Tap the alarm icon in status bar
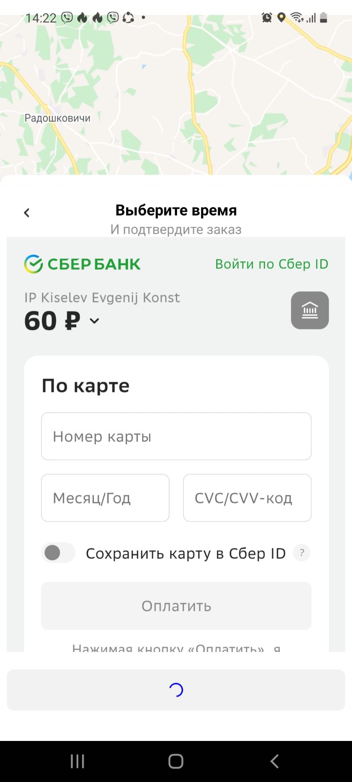 point(267,18)
